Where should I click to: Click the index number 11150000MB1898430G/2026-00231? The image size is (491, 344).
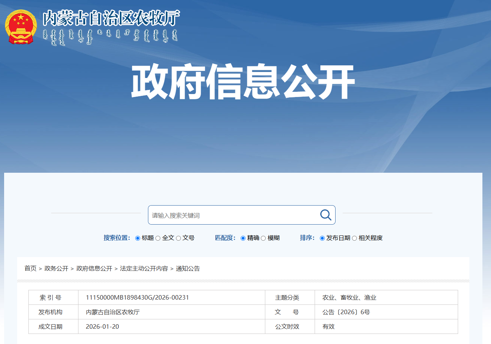pos(138,297)
